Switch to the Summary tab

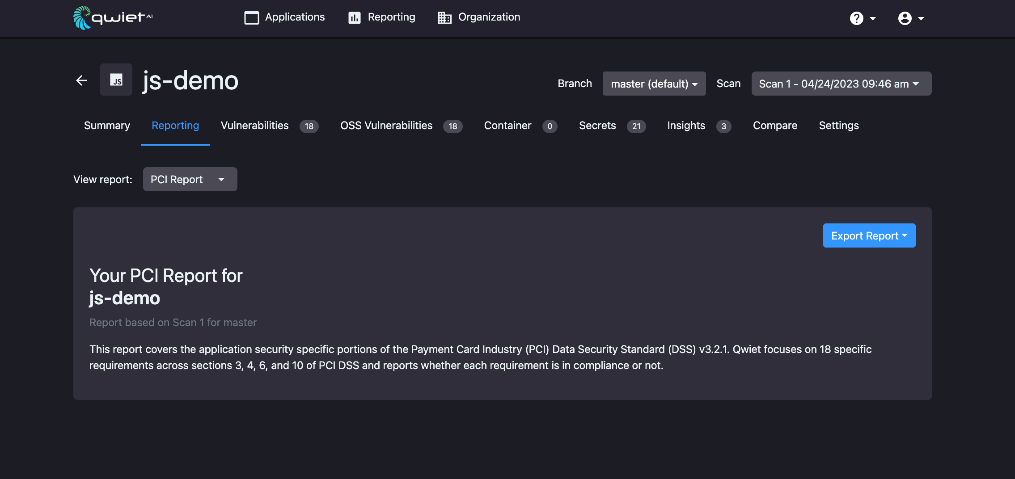coord(107,126)
